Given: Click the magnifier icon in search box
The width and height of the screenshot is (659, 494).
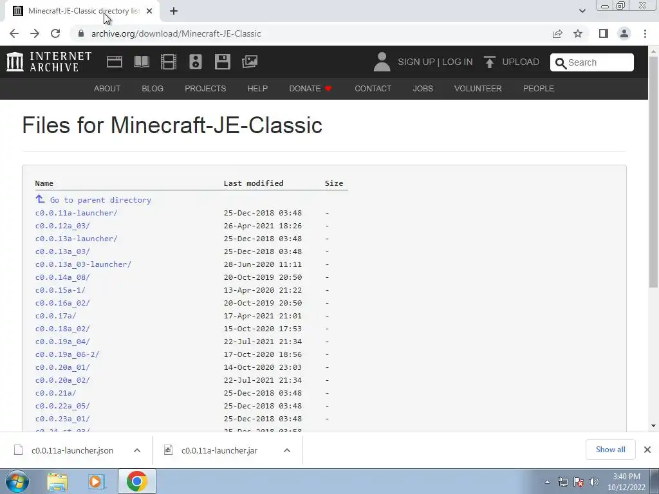Looking at the screenshot, I should coord(561,63).
